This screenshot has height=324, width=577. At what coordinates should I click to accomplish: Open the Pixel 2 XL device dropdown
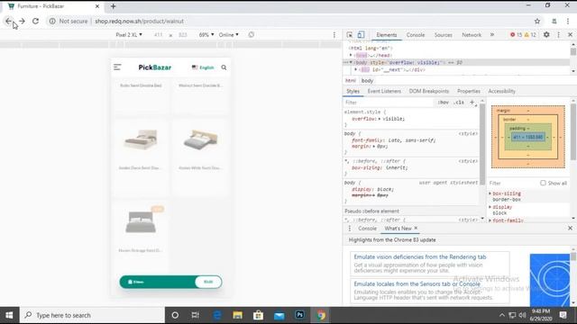tap(129, 34)
